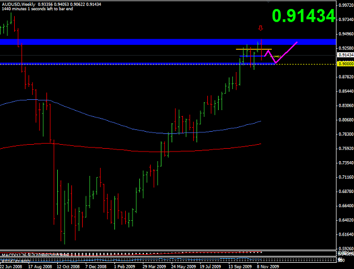Select the thick upper blue resistance zone rectangle
354x269 pixels.
click(168, 42)
